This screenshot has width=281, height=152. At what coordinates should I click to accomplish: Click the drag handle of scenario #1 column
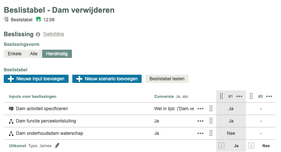(x=221, y=96)
